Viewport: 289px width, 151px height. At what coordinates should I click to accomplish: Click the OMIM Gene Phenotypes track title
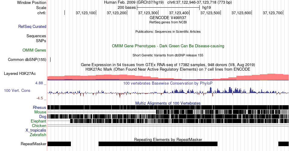(168, 46)
